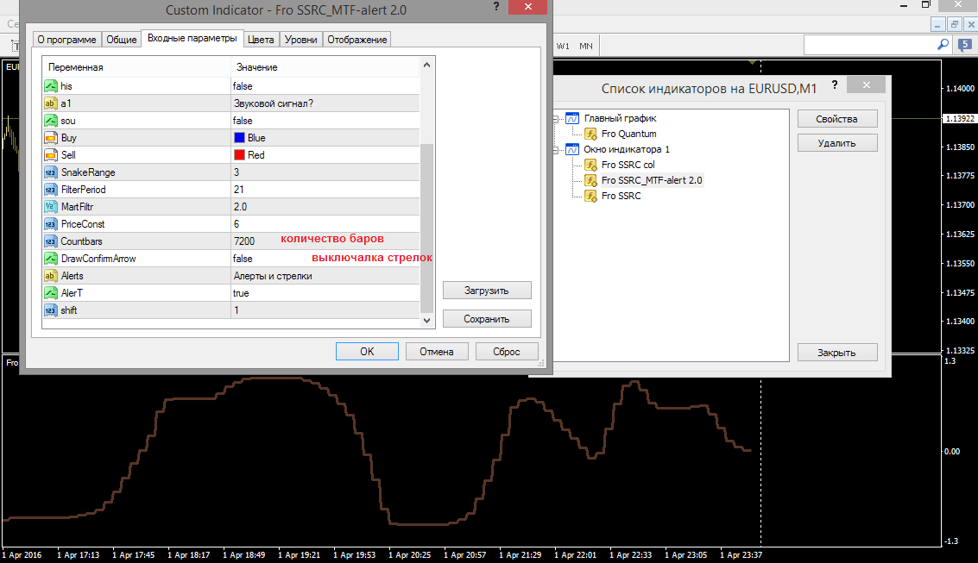Image resolution: width=978 pixels, height=563 pixels.
Task: Click the 'Алерты и стрелки' value cell
Action: coord(325,276)
